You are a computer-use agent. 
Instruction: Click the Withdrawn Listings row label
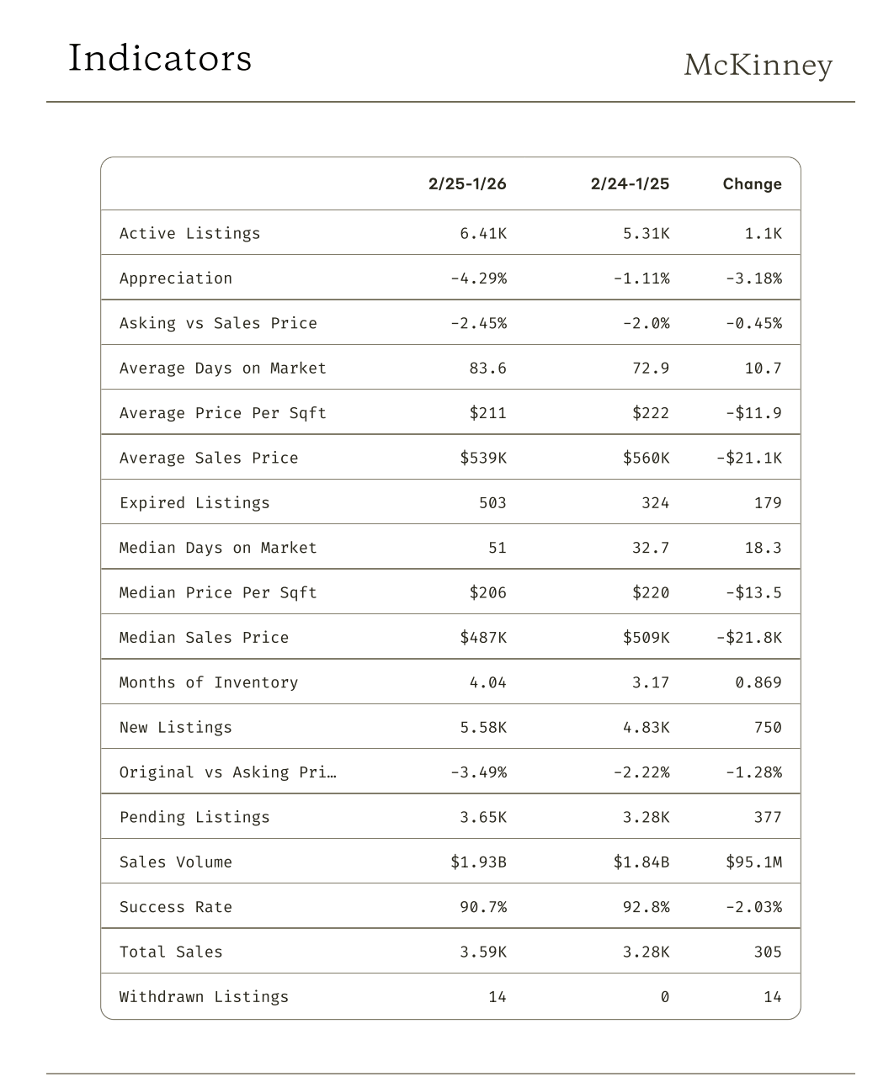[204, 997]
